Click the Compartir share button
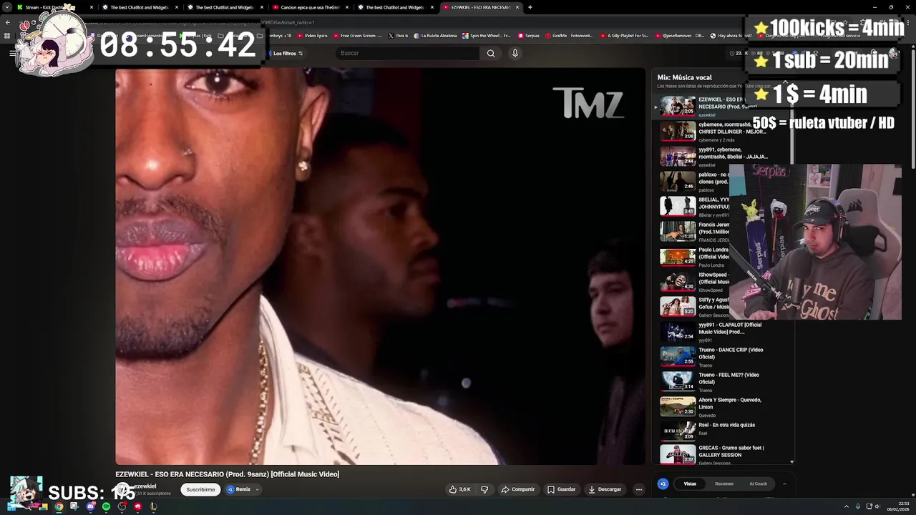 (518, 489)
